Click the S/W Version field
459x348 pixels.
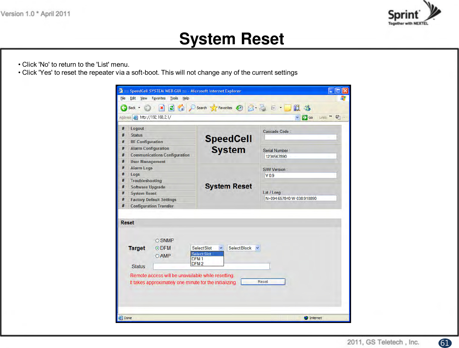pyautogui.click(x=300, y=175)
